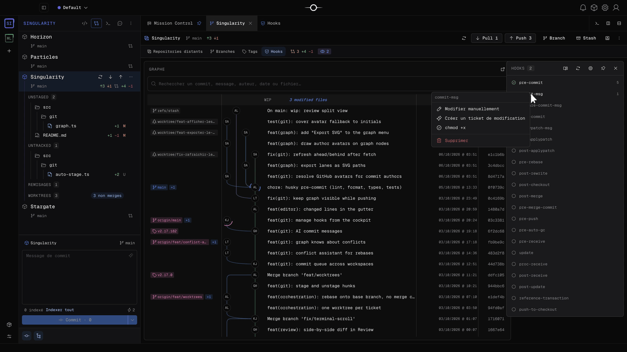This screenshot has width=627, height=352.
Task: Open the worktree icon in the bottom bar
Action: [38, 336]
